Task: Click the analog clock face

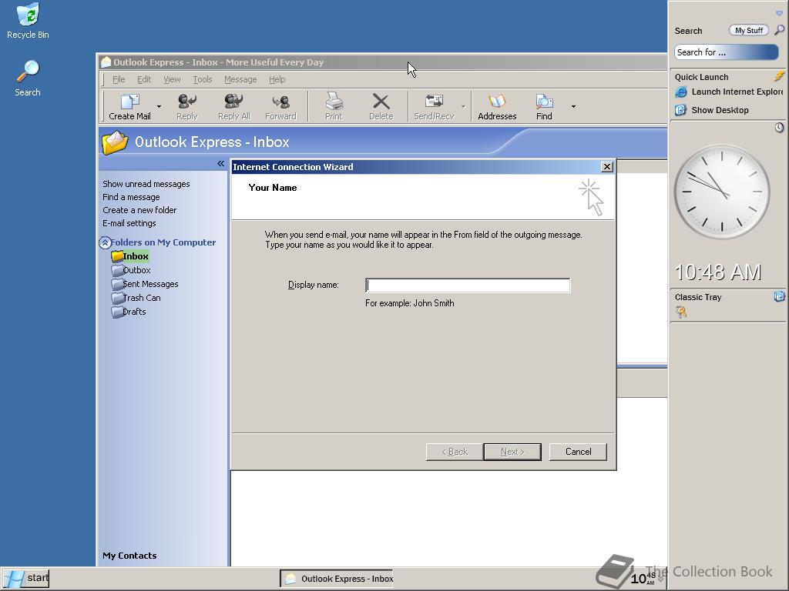Action: click(x=721, y=192)
